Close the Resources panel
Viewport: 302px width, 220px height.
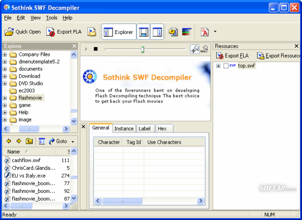(297, 46)
